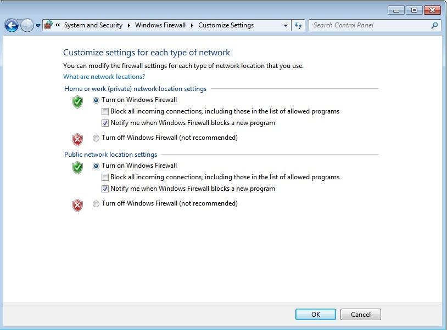Close the Customize Settings window

pyautogui.click(x=432, y=10)
